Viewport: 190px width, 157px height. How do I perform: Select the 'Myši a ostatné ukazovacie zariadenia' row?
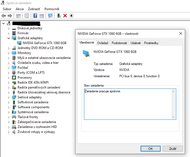tap(44, 58)
